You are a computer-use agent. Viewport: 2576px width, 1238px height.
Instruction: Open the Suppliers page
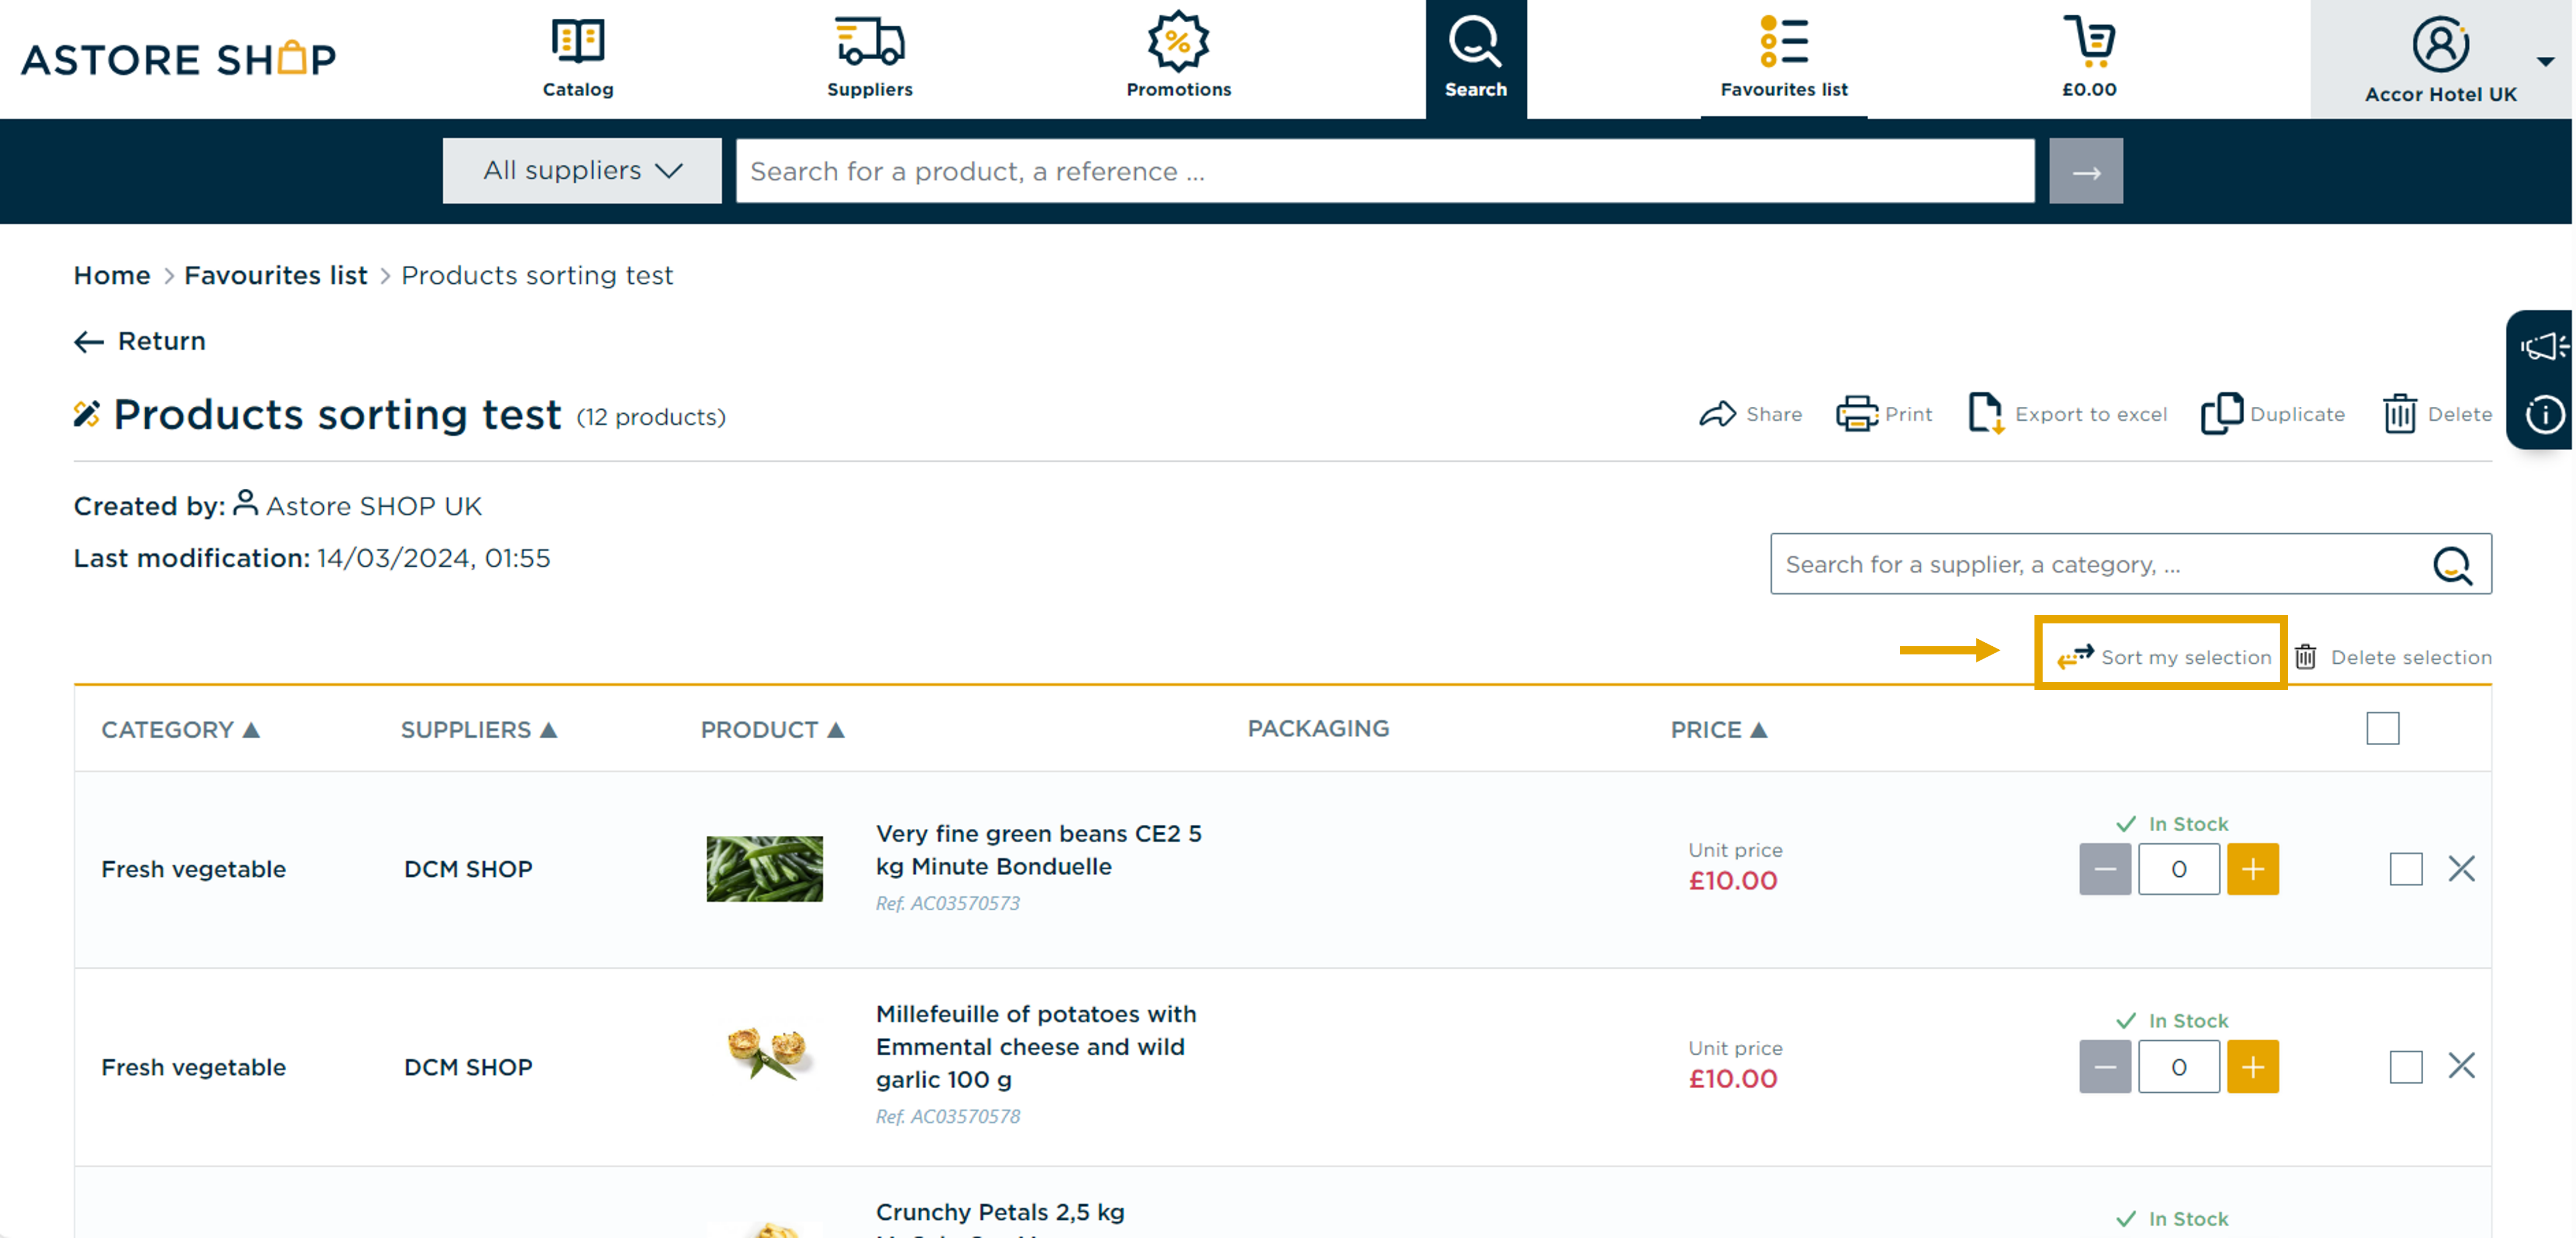coord(869,58)
